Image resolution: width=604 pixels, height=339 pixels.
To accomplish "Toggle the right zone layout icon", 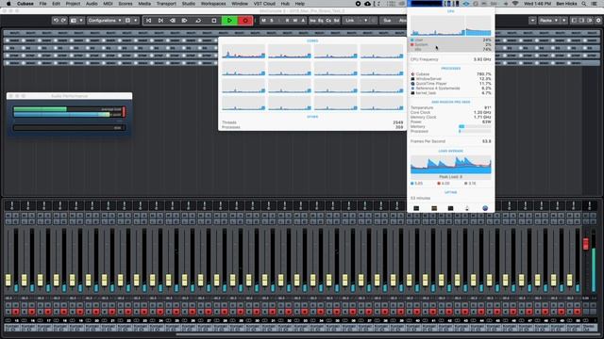I will click(590, 21).
